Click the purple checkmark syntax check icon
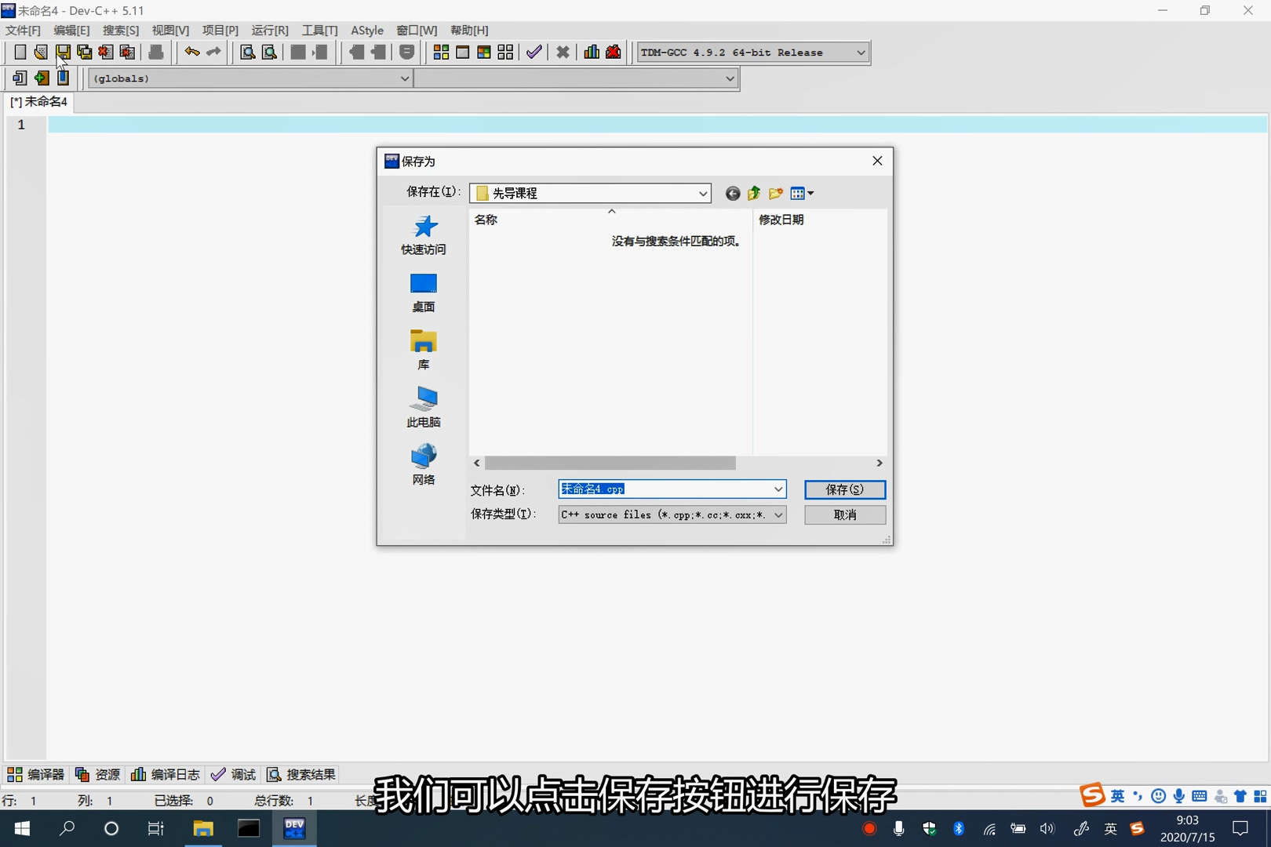1271x847 pixels. coord(534,53)
